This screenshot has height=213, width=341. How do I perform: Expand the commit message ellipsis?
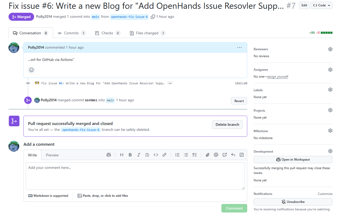click(170, 83)
